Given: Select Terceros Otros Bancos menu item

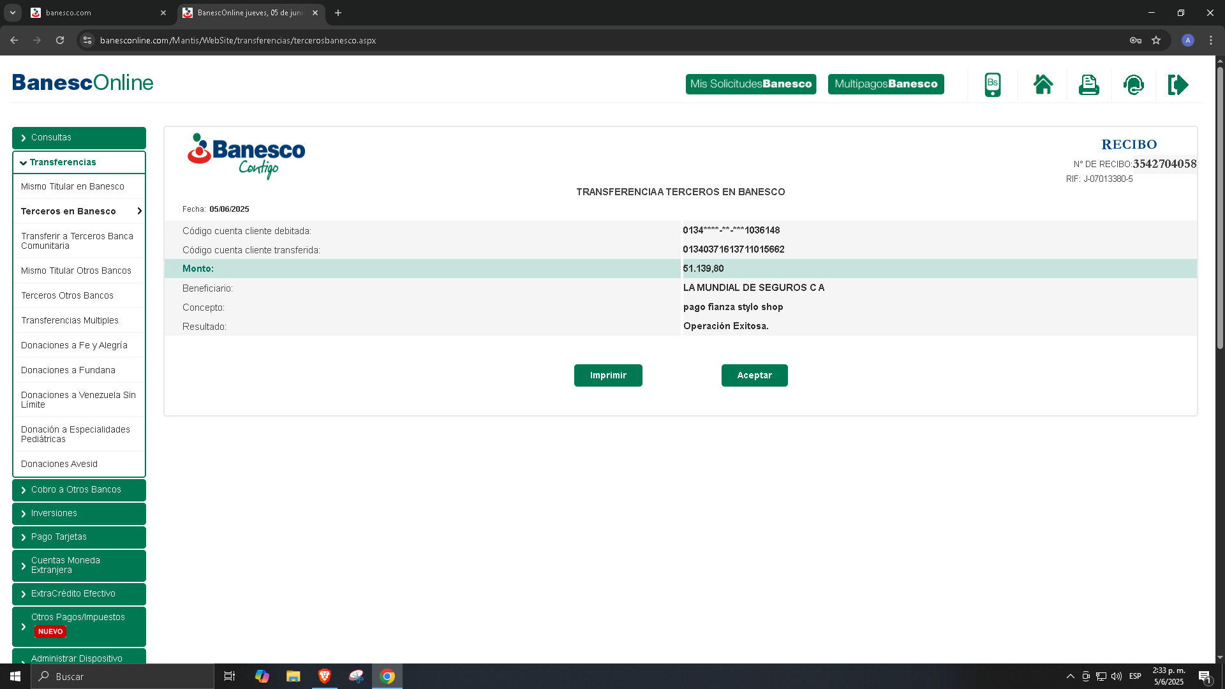Looking at the screenshot, I should [68, 295].
